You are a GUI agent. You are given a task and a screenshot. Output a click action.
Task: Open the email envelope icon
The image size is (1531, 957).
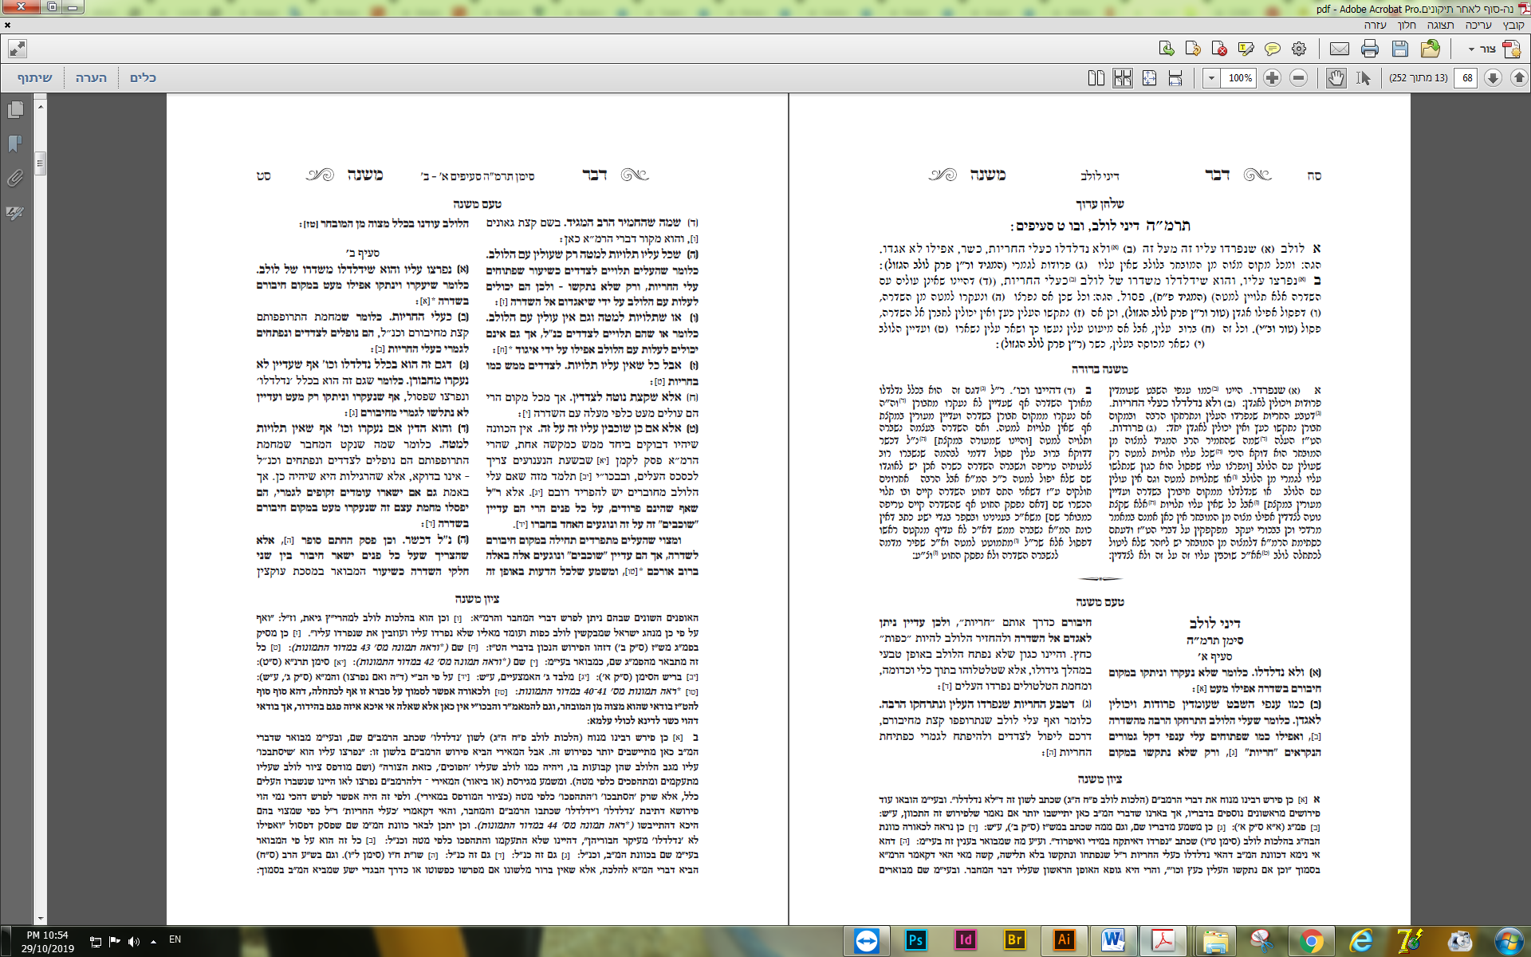click(x=1340, y=49)
